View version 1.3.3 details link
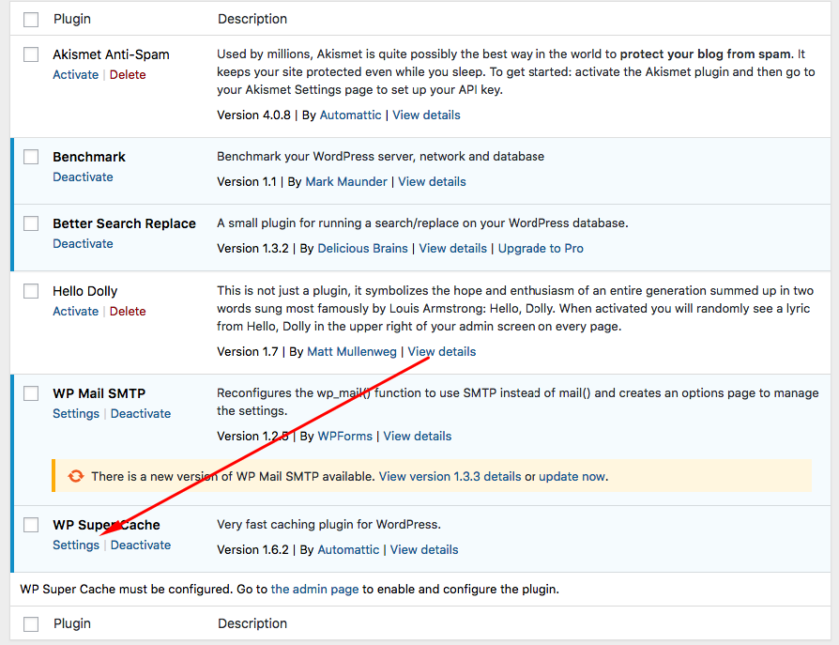Viewport: 839px width, 645px height. tap(450, 476)
